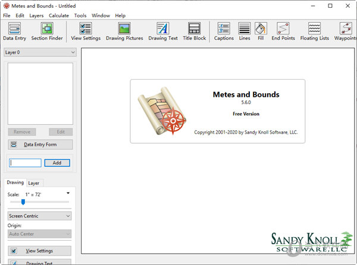Screen dimensions: 357x265
Task: Click the text field beside Add
Action: (26, 163)
